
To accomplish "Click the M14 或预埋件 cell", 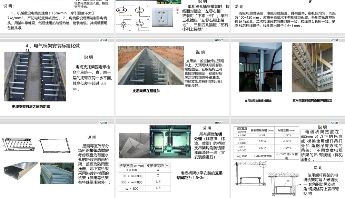I will point(262,156).
